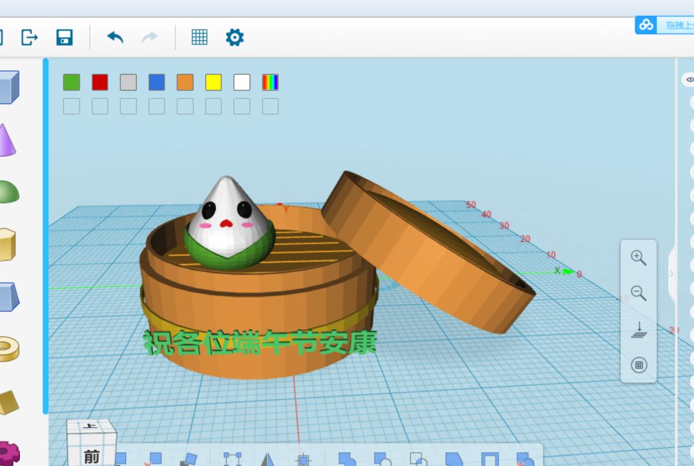Zoom out with the magnifier minus icon

638,293
